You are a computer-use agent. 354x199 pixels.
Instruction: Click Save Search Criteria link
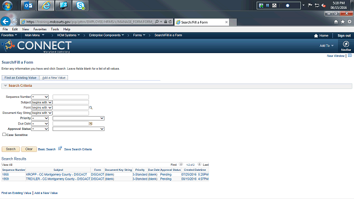78,149
